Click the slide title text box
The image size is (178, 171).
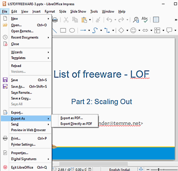click(102, 74)
